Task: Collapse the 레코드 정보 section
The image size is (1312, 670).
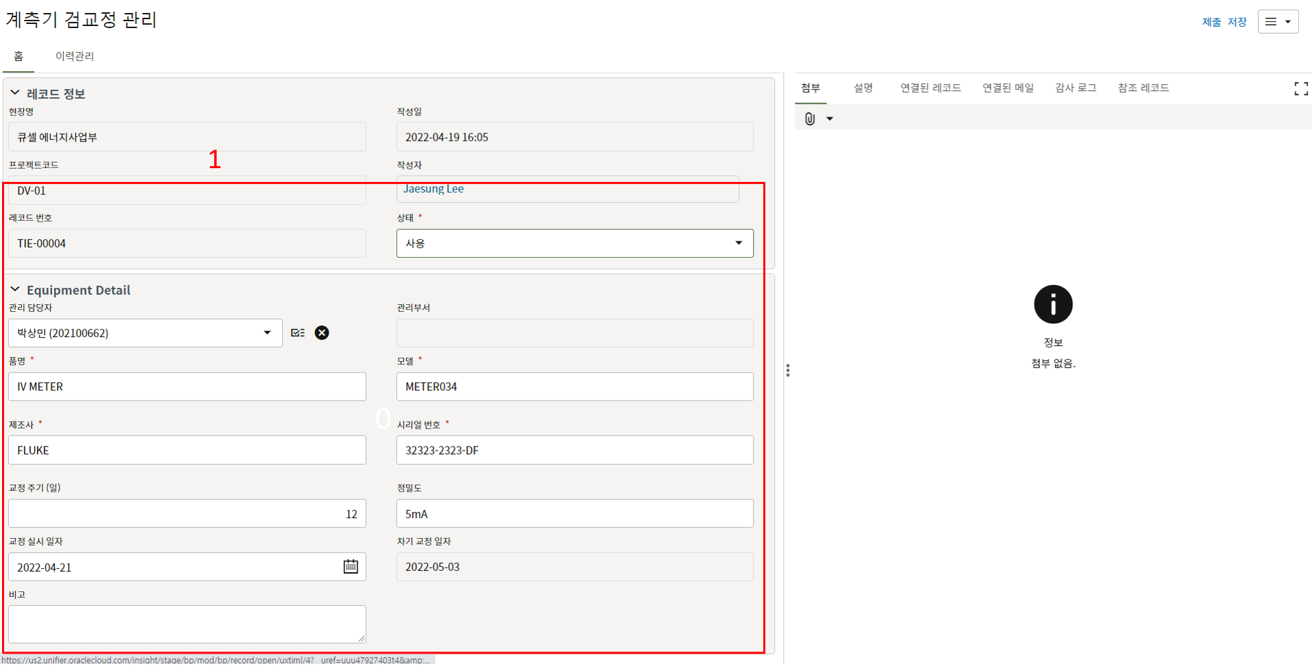Action: click(x=15, y=93)
